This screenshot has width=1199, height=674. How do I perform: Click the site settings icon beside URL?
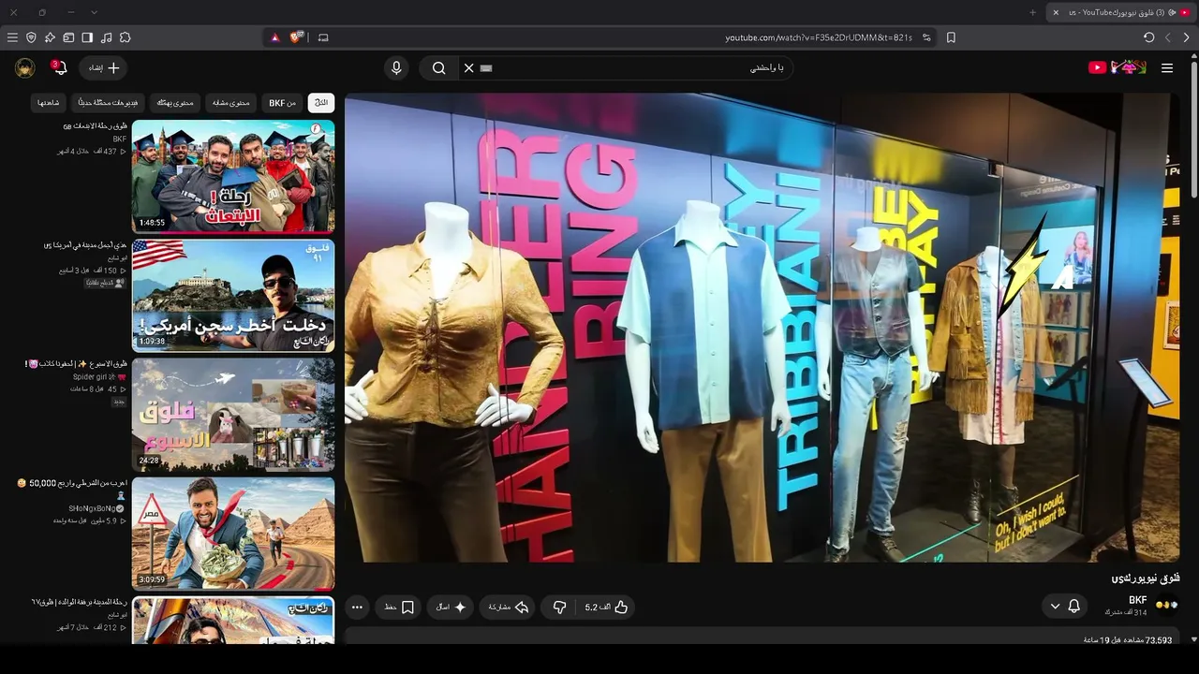pos(926,37)
